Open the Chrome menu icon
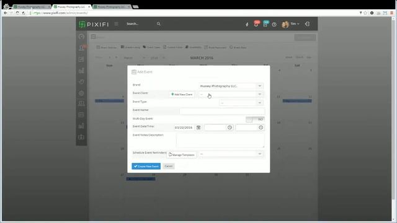397x223 pixels. (391, 13)
